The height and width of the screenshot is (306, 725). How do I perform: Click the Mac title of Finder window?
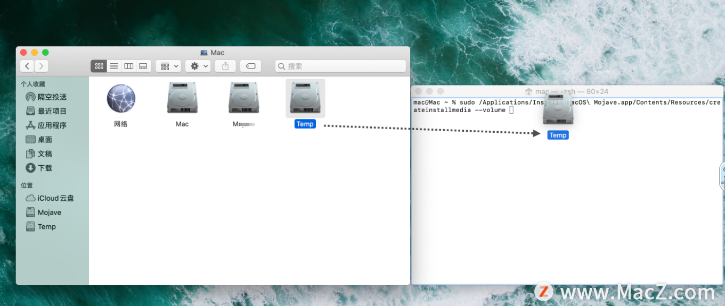217,53
